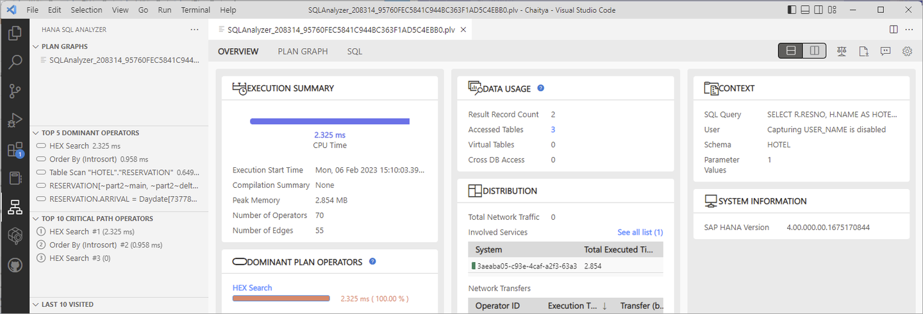The height and width of the screenshot is (314, 923).
Task: Open the Selection menu
Action: point(87,10)
